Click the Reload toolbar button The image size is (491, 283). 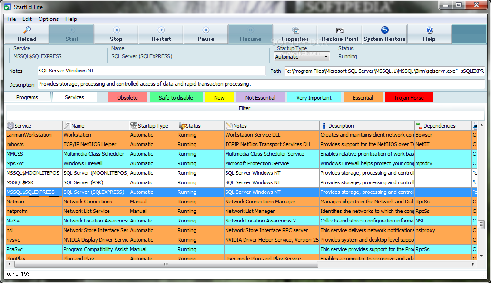[x=27, y=34]
